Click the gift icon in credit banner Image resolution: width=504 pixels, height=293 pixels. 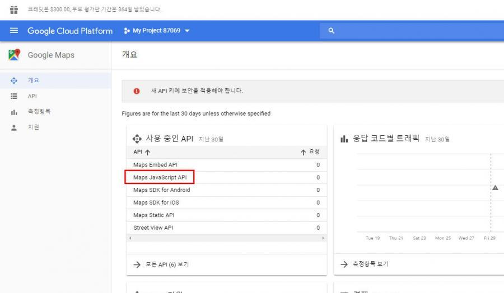(x=14, y=10)
